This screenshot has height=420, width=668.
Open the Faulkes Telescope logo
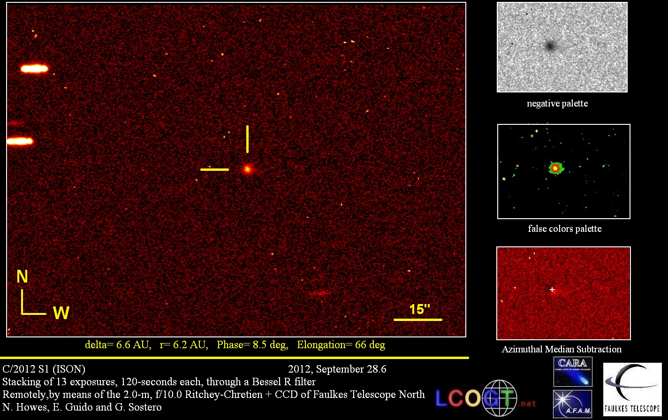click(632, 389)
